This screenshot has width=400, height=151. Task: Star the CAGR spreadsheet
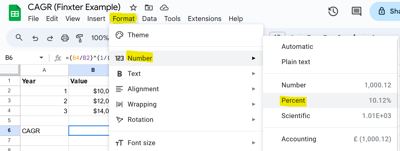point(133,7)
